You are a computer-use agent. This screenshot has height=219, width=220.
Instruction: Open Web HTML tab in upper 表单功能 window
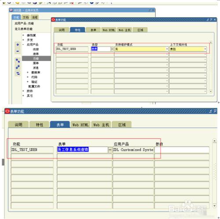(x=109, y=30)
